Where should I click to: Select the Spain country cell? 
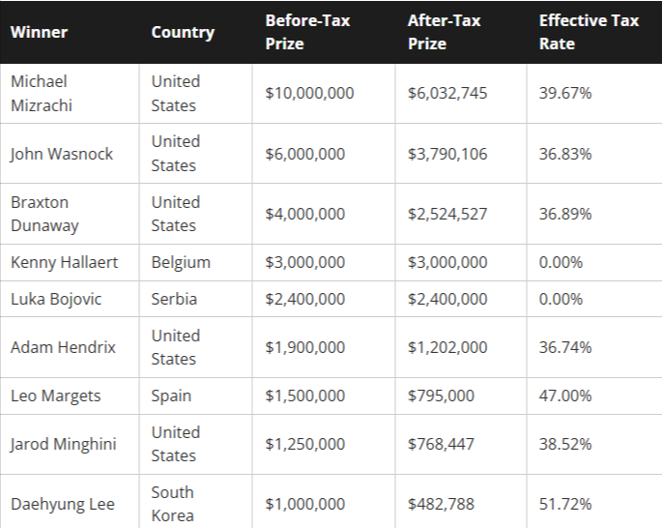pos(172,396)
